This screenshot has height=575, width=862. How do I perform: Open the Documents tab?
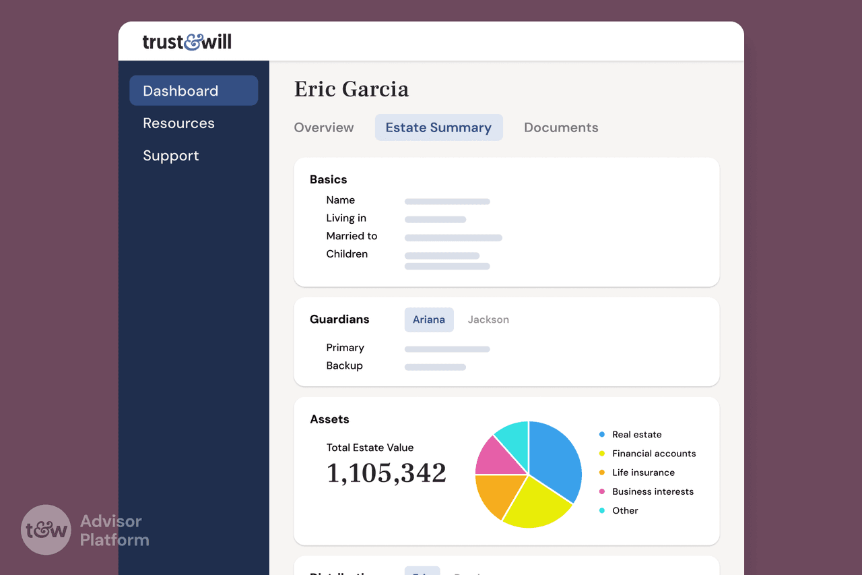coord(561,127)
